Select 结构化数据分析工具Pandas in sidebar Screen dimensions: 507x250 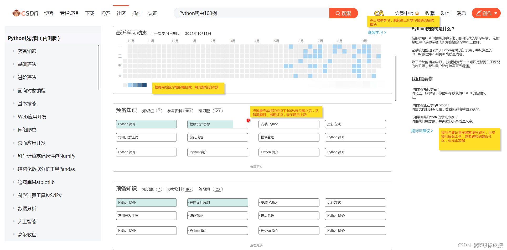(46, 169)
